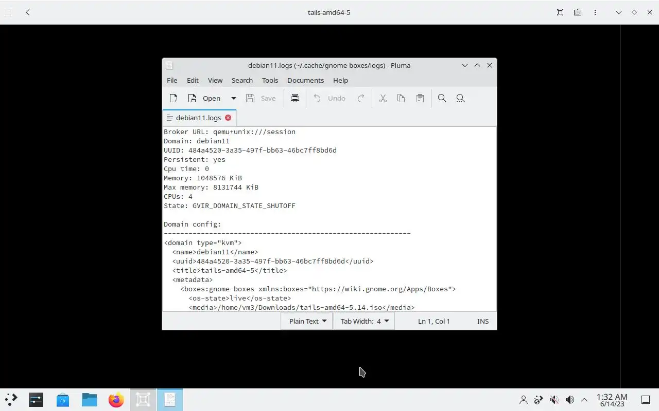Toggle the INS insert mode indicator
Viewport: 659px width, 411px height.
(x=482, y=321)
